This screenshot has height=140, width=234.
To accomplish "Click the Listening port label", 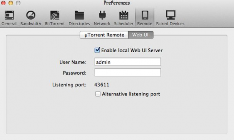I will [69, 85].
